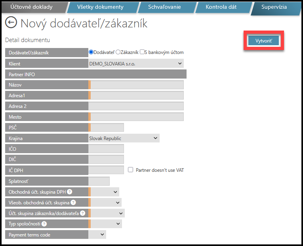Screen dimensions: 303x246
Task: Click help icon next to Typ spoločnosti
Action: (44, 224)
